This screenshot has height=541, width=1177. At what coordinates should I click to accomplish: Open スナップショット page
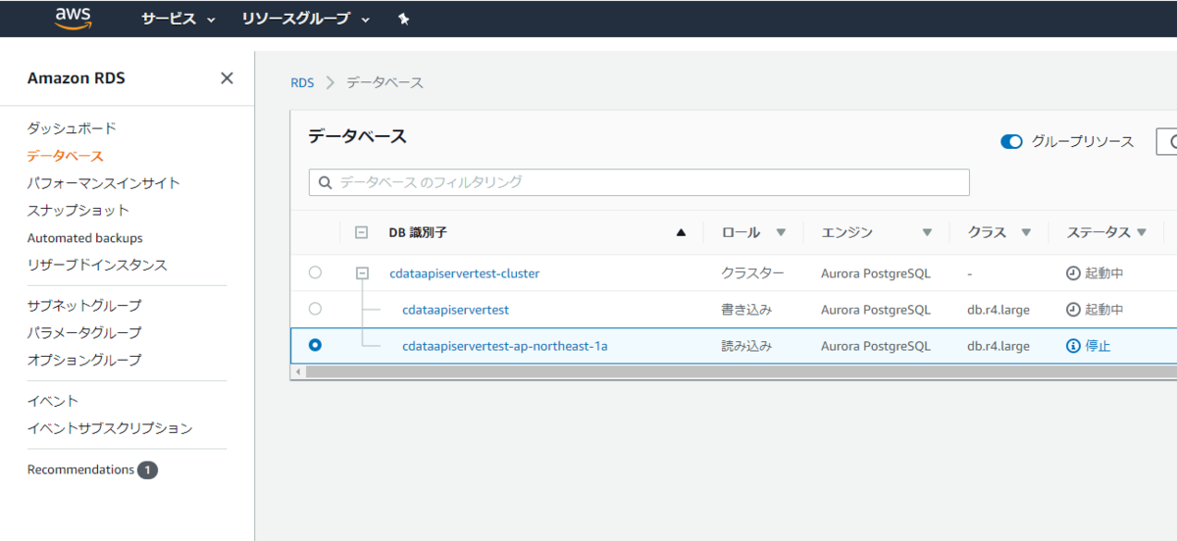tap(78, 211)
